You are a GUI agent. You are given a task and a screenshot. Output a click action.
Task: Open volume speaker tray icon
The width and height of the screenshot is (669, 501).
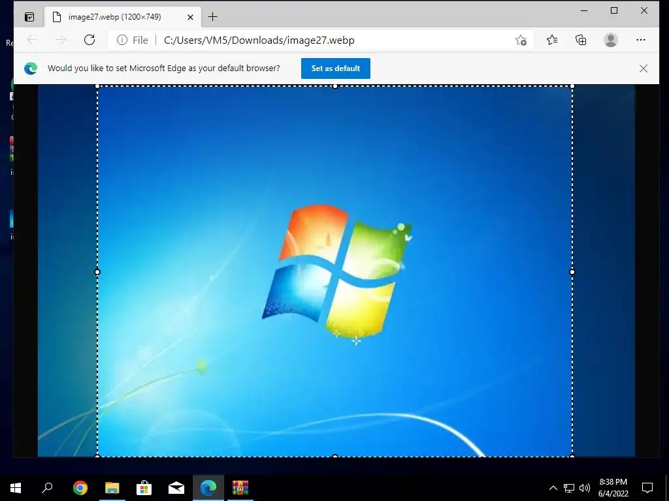click(585, 488)
